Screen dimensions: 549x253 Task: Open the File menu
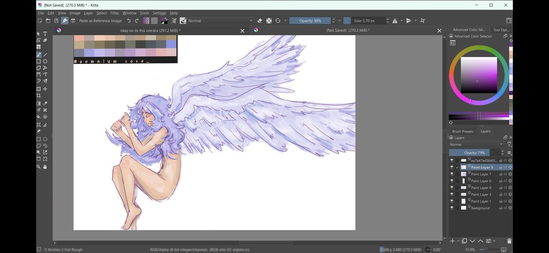coord(41,13)
